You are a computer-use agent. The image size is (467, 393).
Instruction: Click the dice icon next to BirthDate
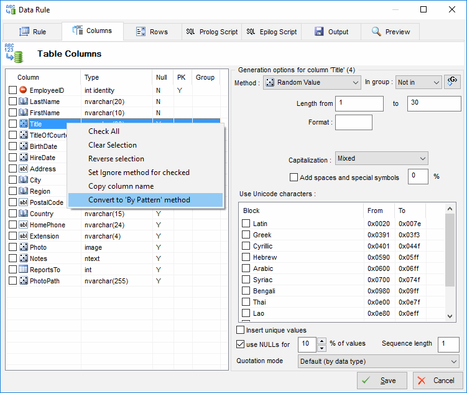point(24,146)
